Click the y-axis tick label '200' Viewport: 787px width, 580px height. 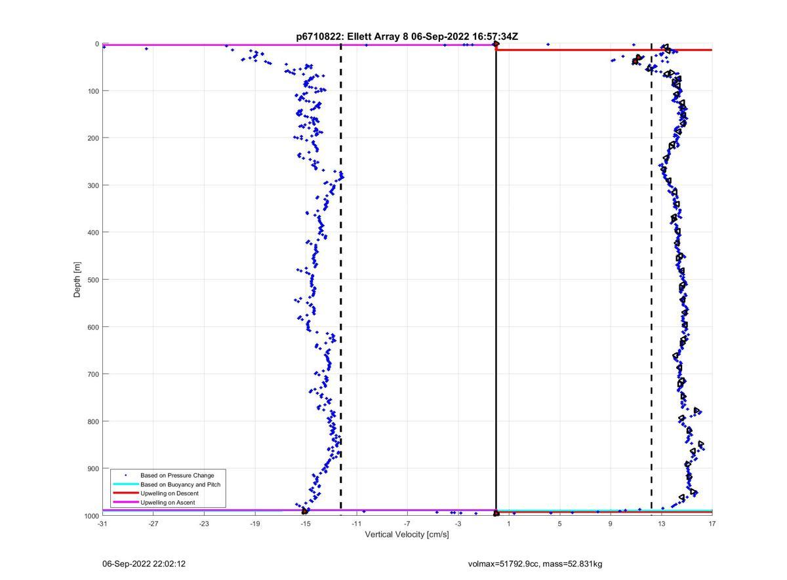tap(93, 138)
